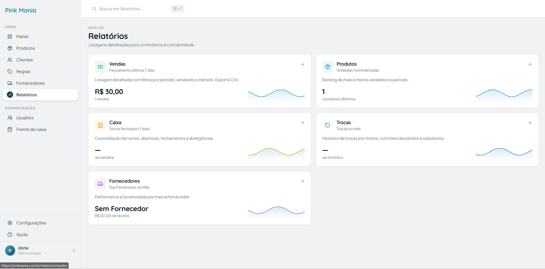The width and height of the screenshot is (545, 269).
Task: Click the blue sparkline on Trocas card
Action: pos(504,153)
